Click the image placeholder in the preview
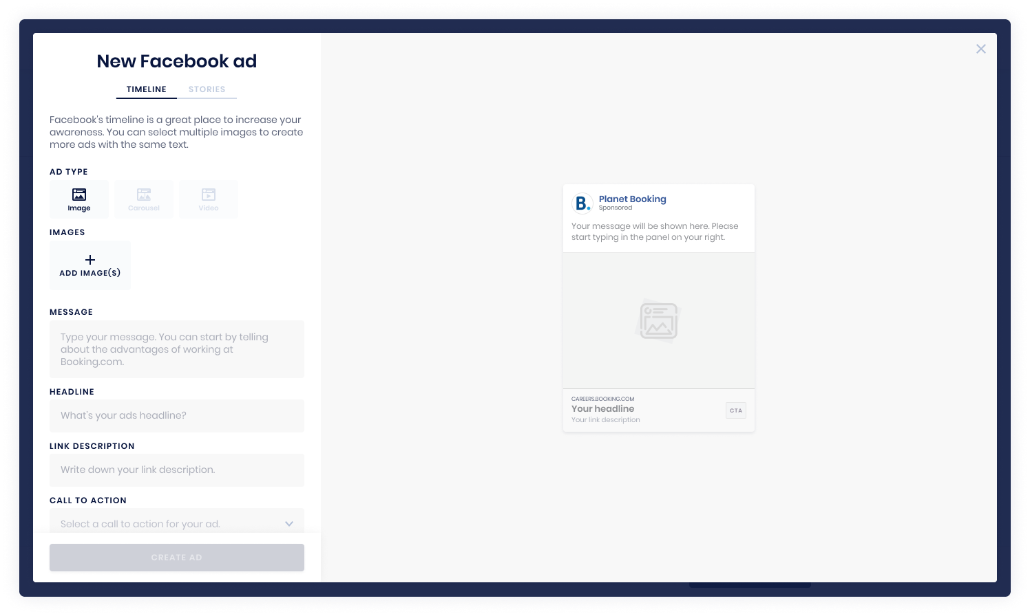The width and height of the screenshot is (1030, 616). pos(659,321)
